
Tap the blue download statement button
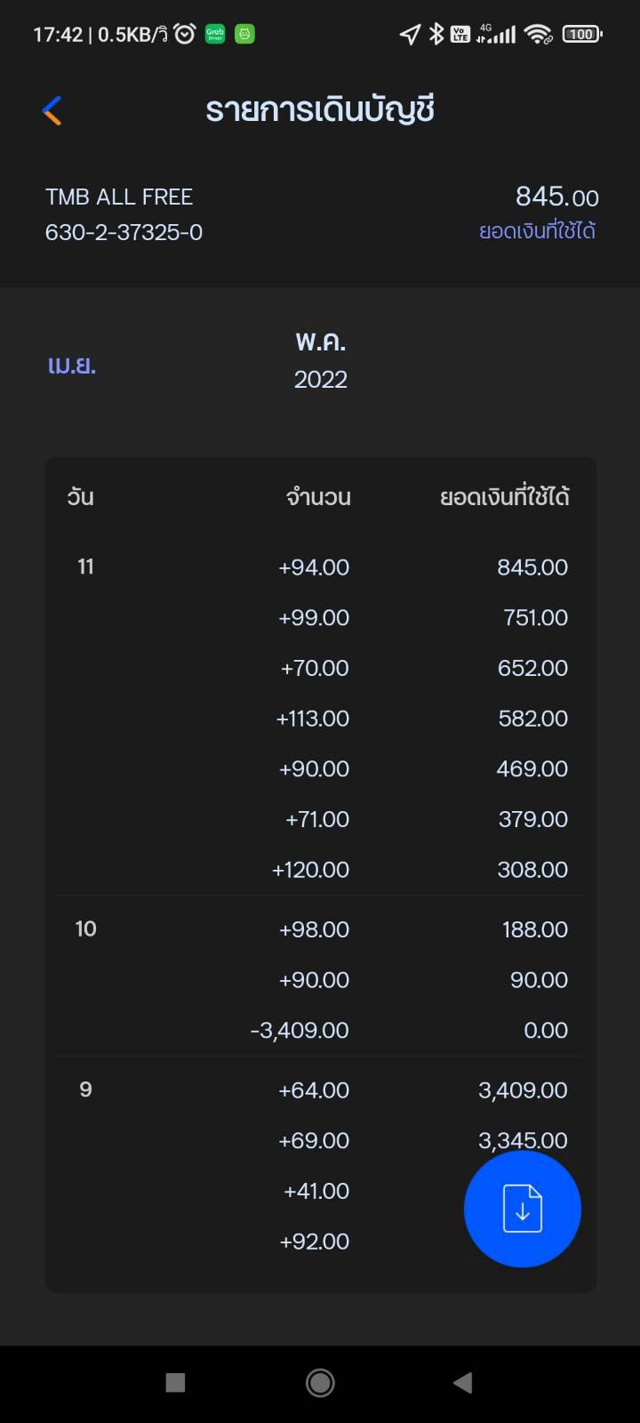(523, 1209)
